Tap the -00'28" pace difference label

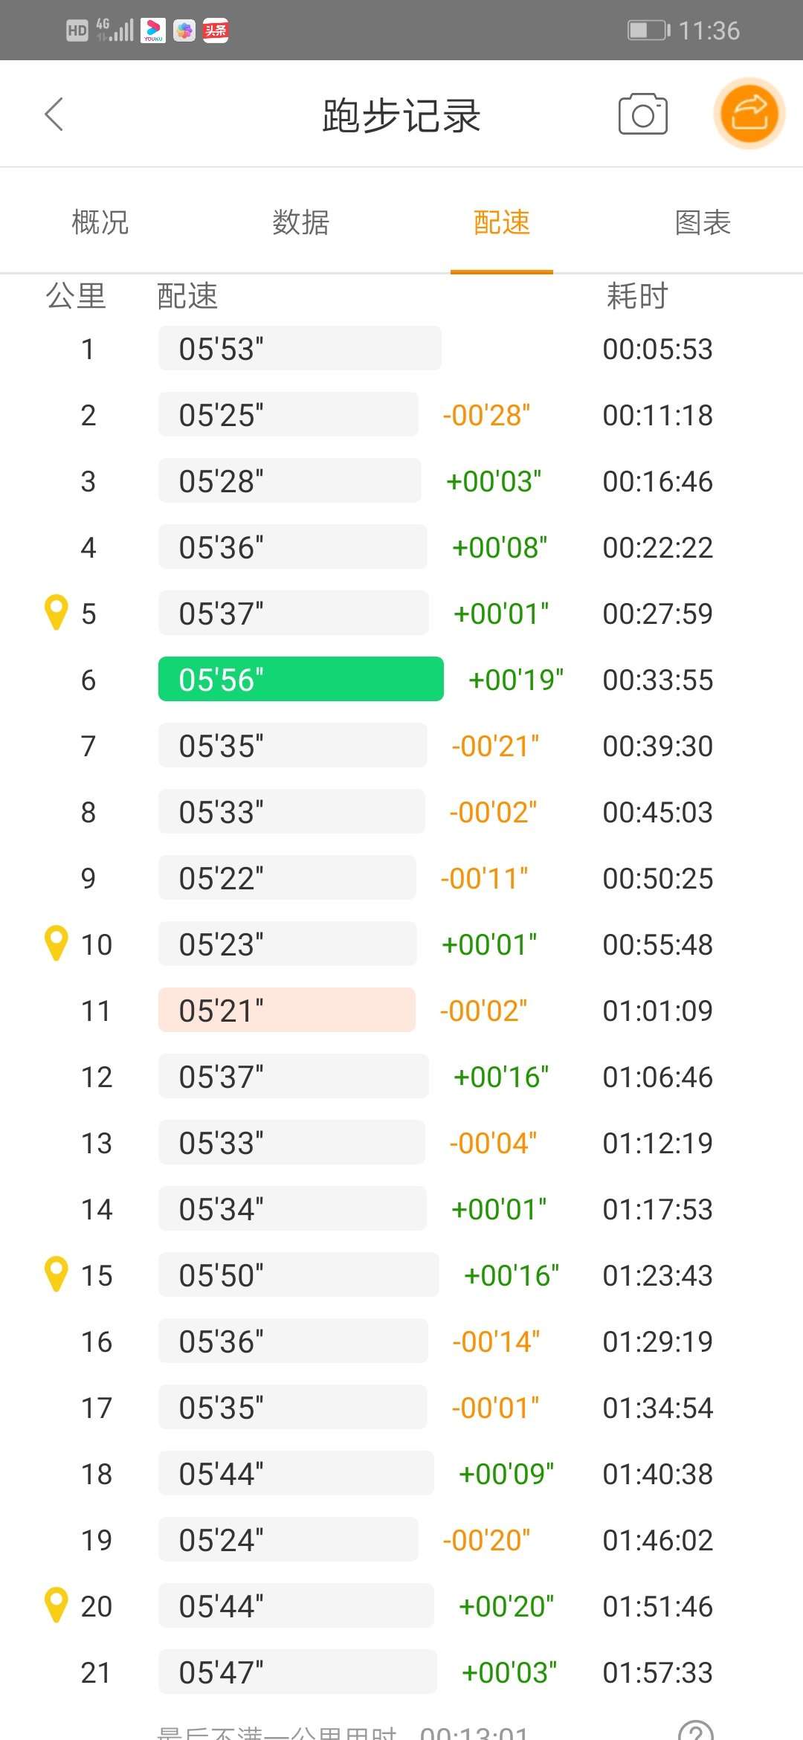click(x=486, y=415)
